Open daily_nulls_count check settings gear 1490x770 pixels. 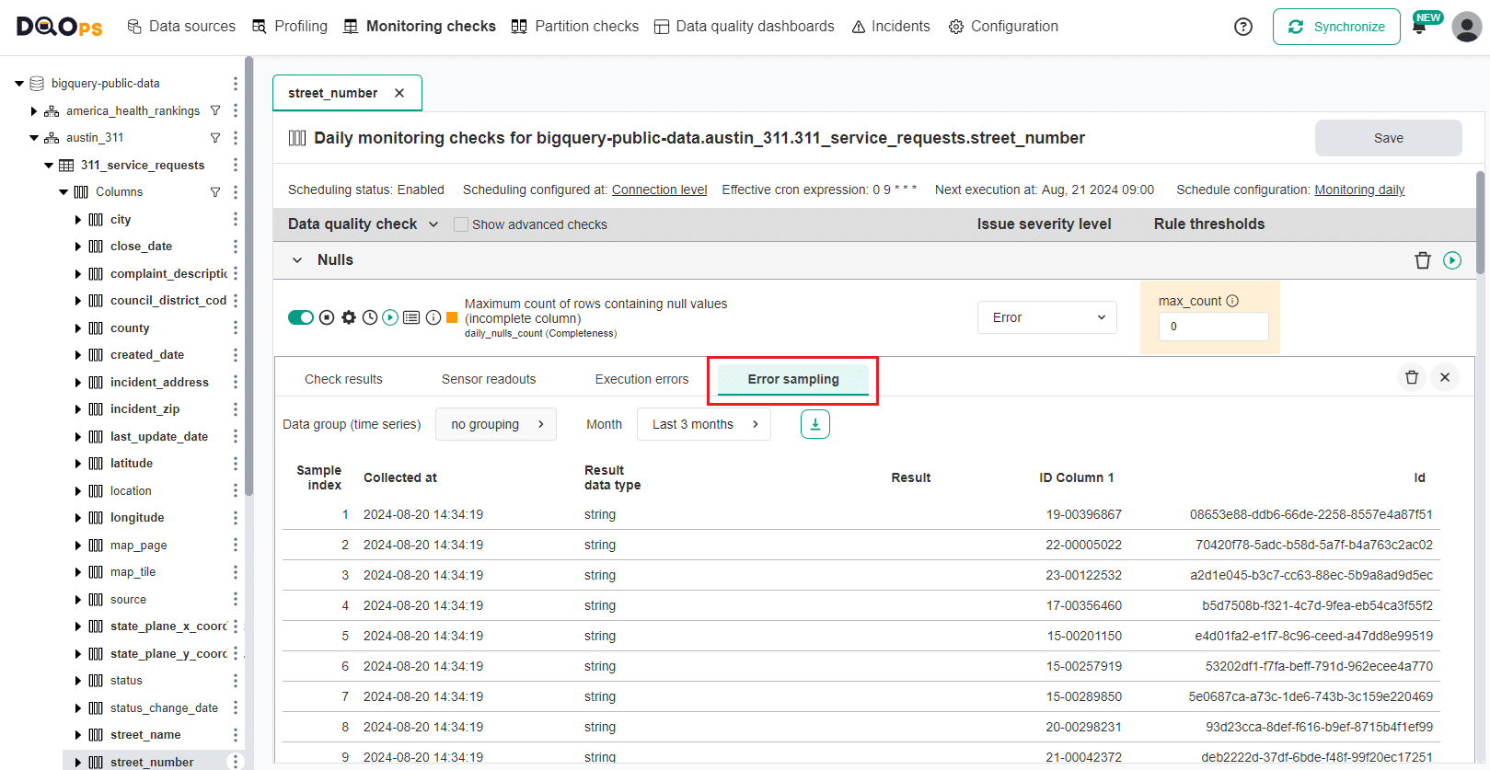[x=348, y=317]
